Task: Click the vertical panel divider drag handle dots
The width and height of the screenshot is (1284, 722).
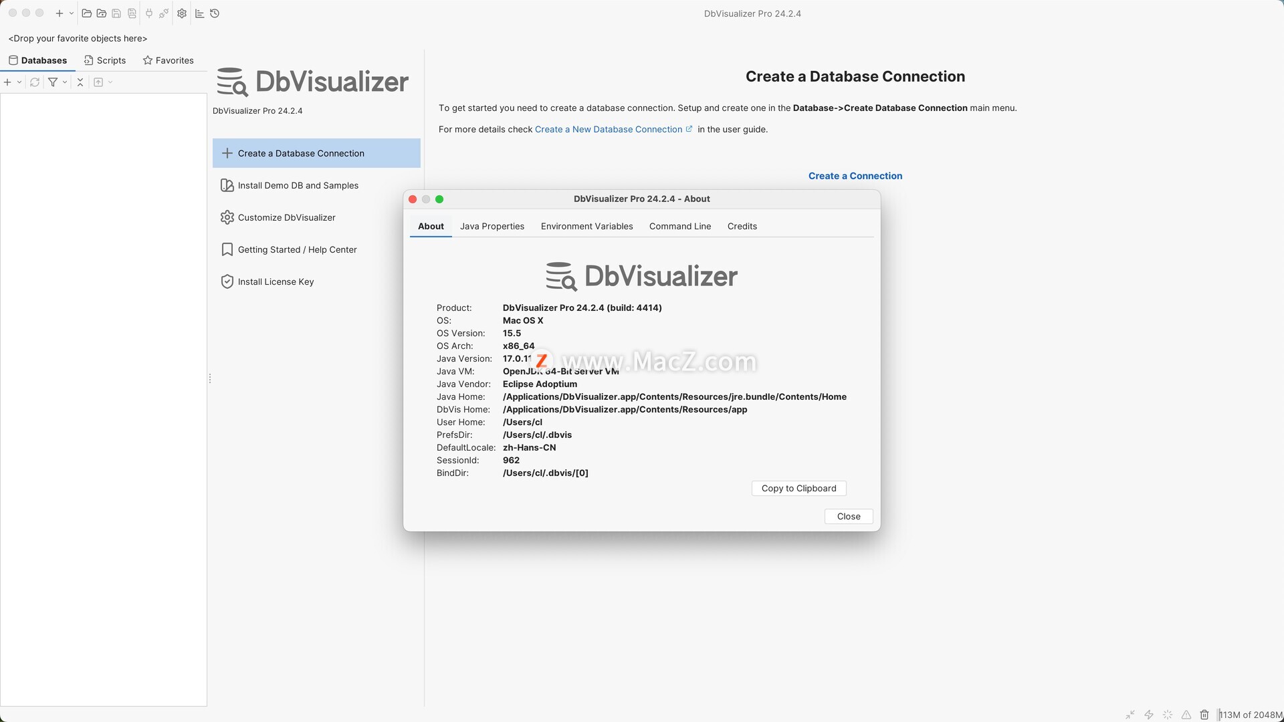Action: (210, 378)
